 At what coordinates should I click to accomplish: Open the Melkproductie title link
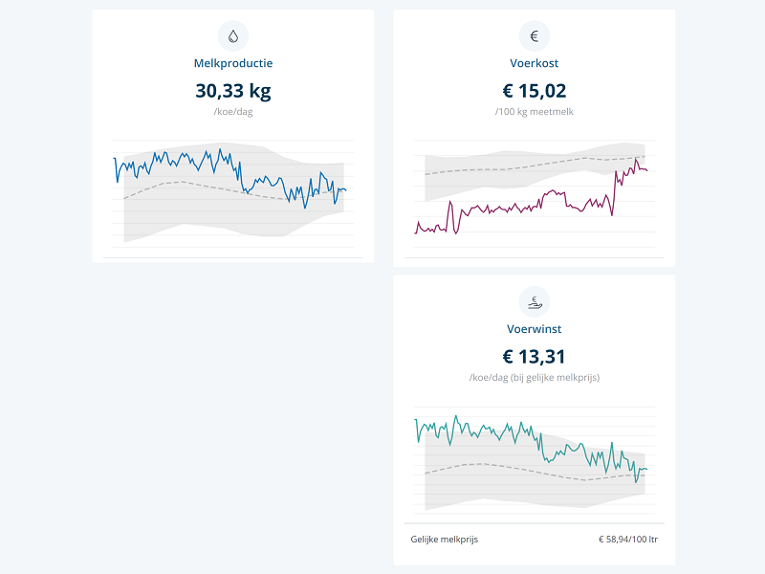point(233,64)
